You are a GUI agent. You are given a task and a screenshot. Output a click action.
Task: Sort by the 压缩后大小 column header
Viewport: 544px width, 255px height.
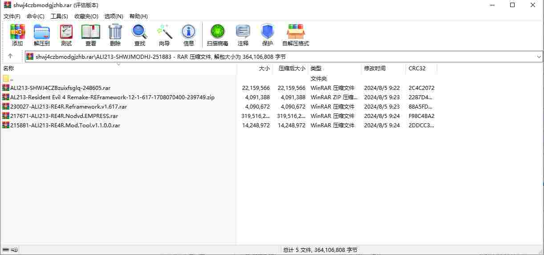tap(290, 69)
